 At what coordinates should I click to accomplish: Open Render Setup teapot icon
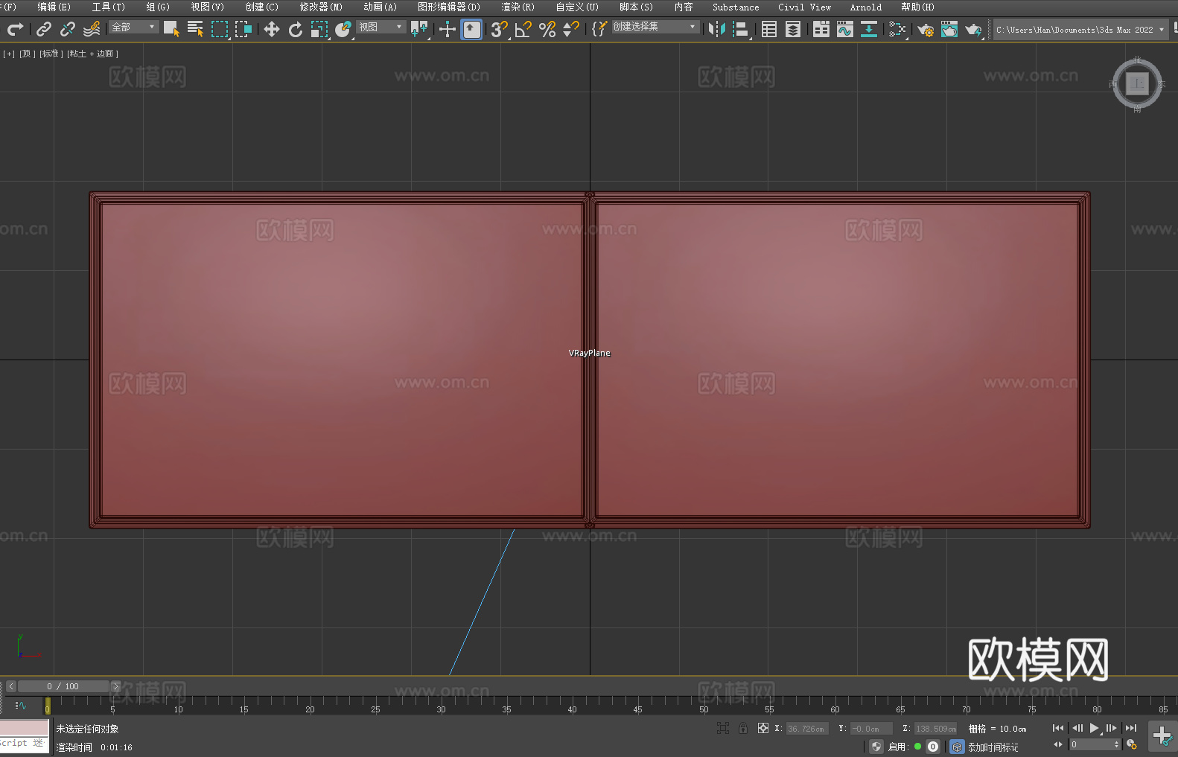pyautogui.click(x=926, y=29)
